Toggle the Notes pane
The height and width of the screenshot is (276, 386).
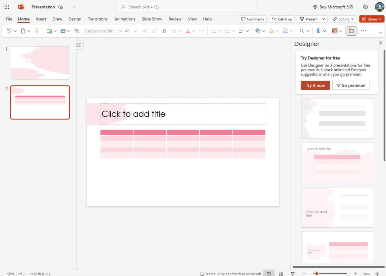tap(208, 274)
